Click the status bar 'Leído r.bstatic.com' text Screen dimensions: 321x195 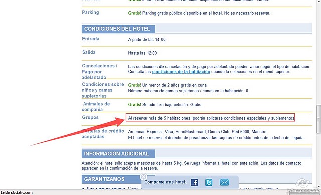coord(17,193)
